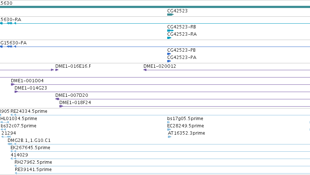Click the CG42523-RA label
This screenshot has width=310, height=175.
182,34
